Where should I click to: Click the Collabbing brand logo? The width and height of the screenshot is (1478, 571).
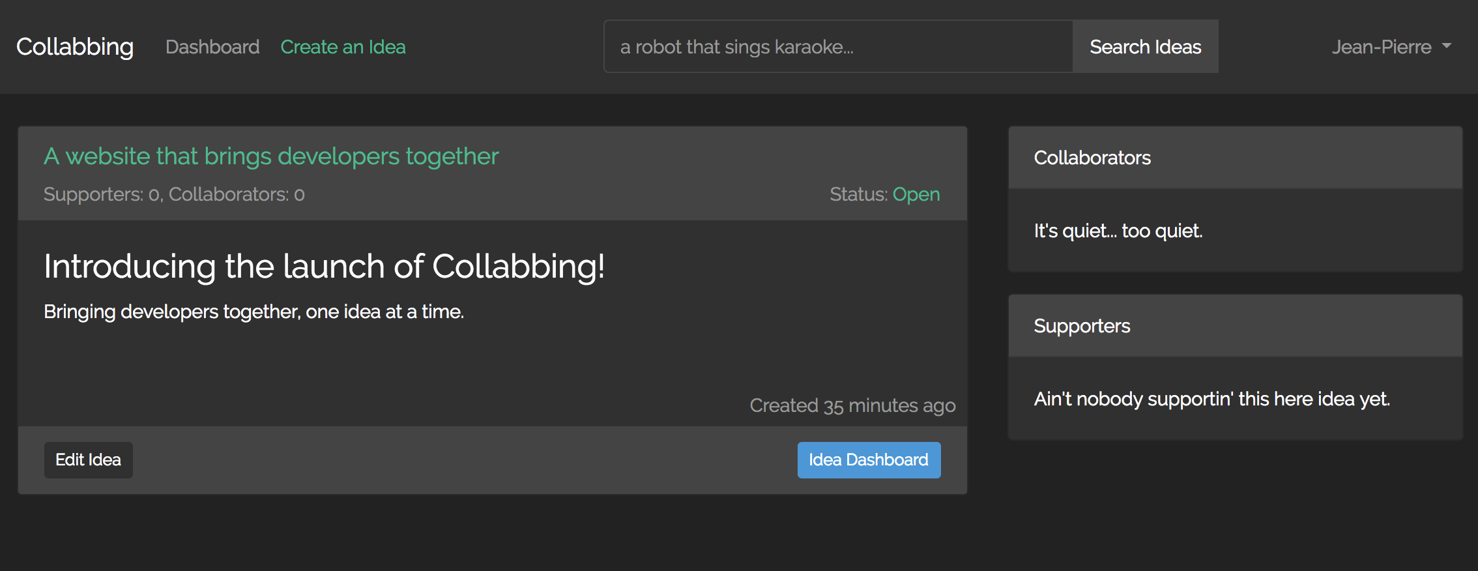pyautogui.click(x=75, y=47)
